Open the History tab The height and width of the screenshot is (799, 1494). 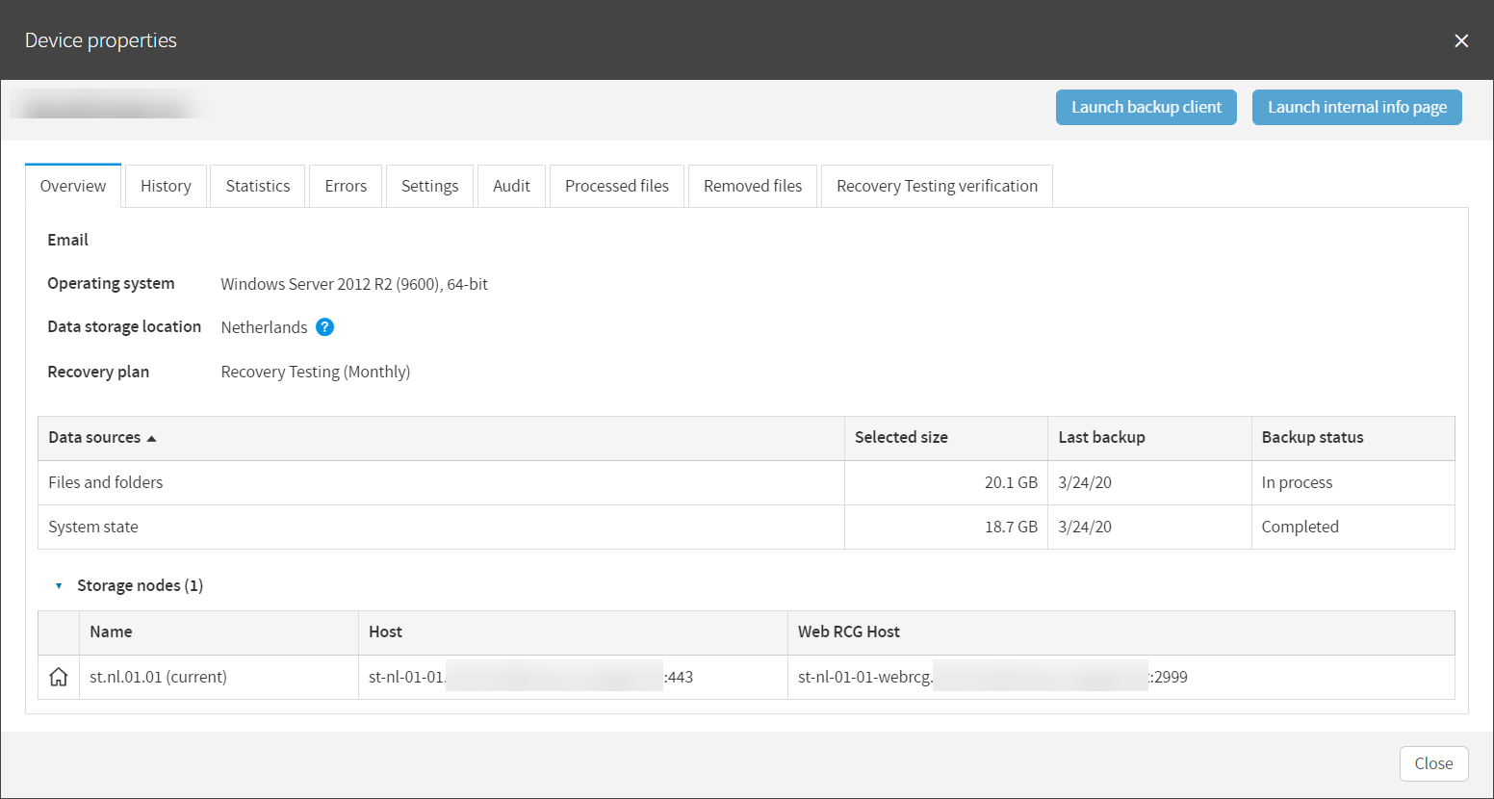166,186
